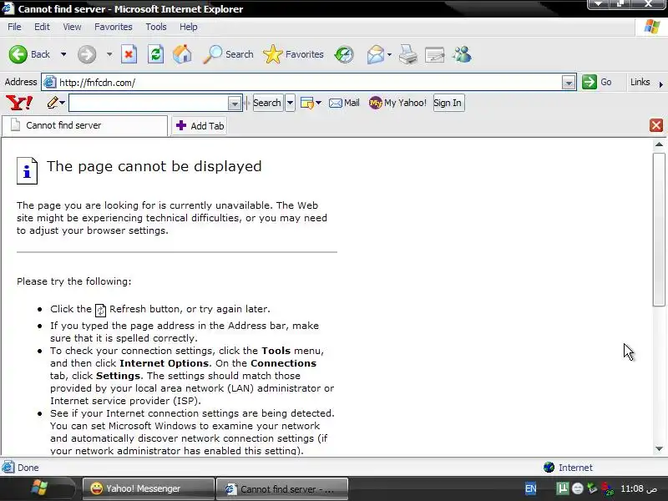The width and height of the screenshot is (668, 501).
Task: Click the Yahoo Messenger smiley tray icon
Action: (x=577, y=488)
